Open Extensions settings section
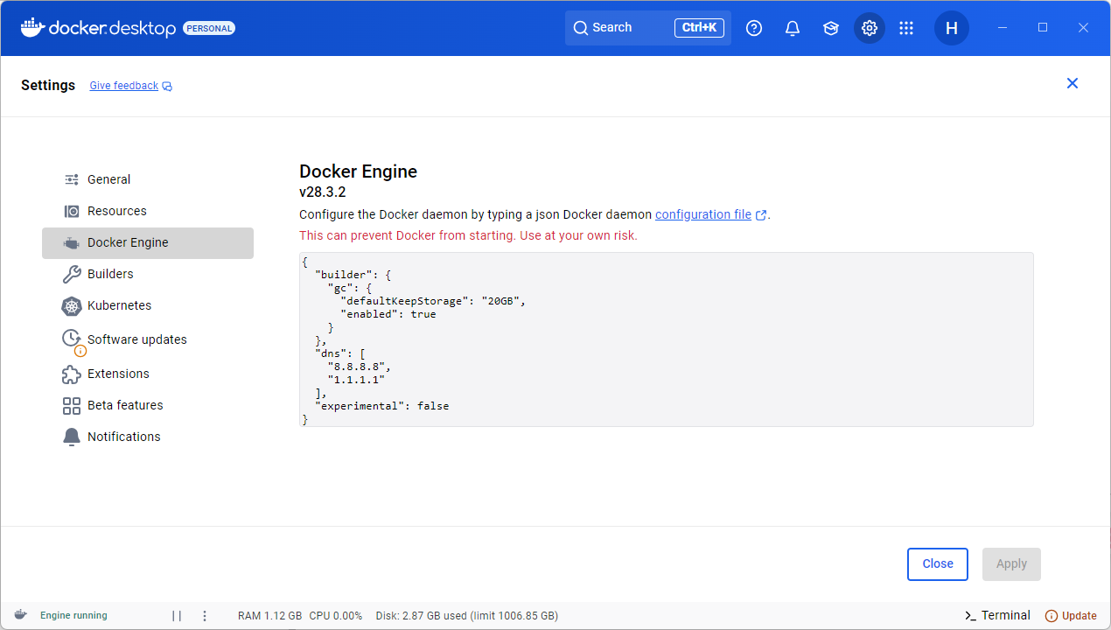 (148, 374)
